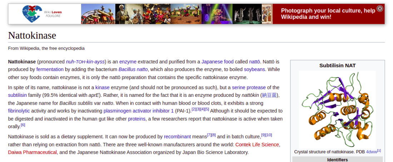
Task: Click the banner's folklore photo strip
Action: [x=177, y=14]
